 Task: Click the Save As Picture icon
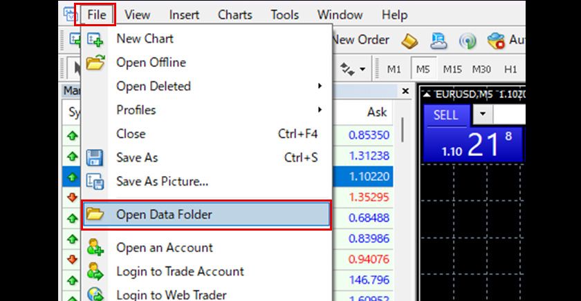click(x=95, y=182)
